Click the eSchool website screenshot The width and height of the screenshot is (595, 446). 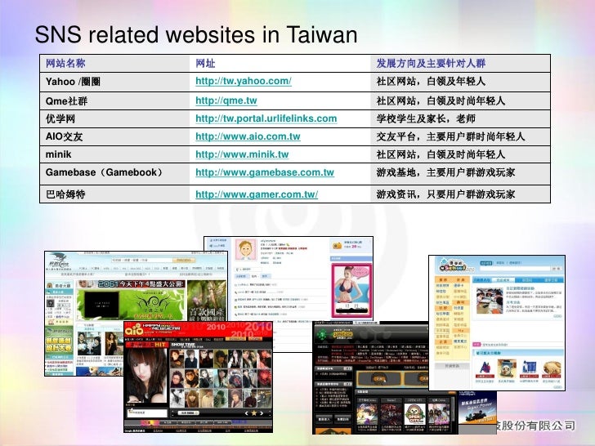point(497,323)
